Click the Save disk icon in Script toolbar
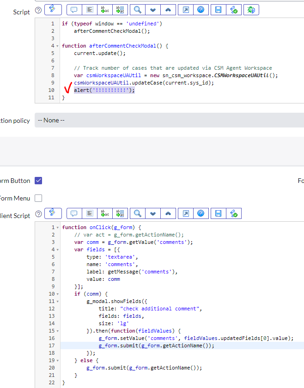Screen dimensions: 304x388 coord(219,10)
